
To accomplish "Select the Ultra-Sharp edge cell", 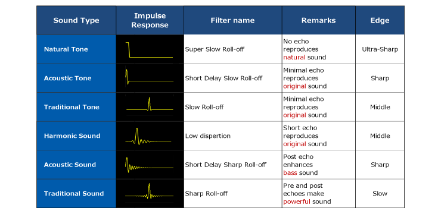I will pos(380,49).
